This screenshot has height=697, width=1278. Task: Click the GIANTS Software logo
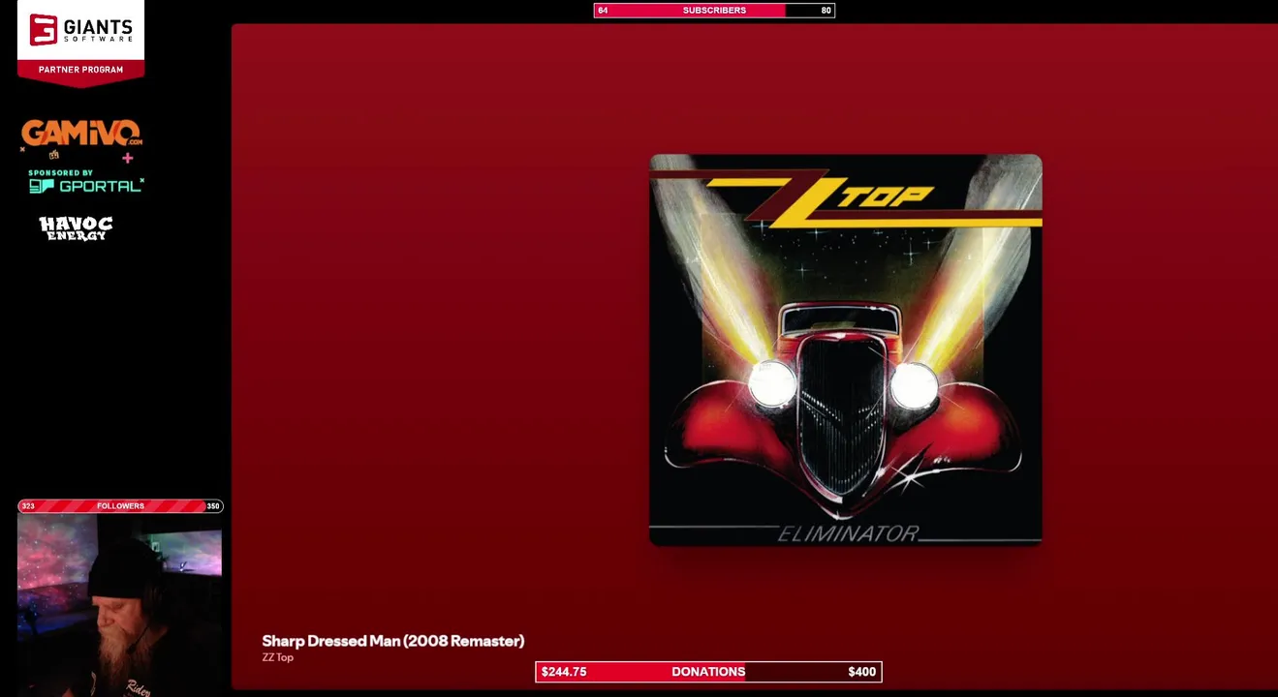(80, 30)
